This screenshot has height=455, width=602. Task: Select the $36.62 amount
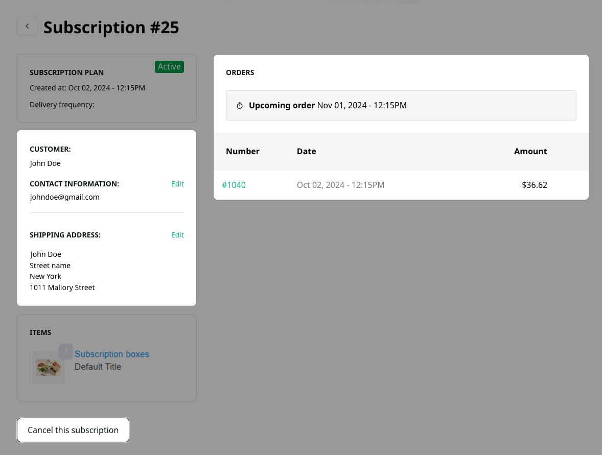pyautogui.click(x=535, y=185)
